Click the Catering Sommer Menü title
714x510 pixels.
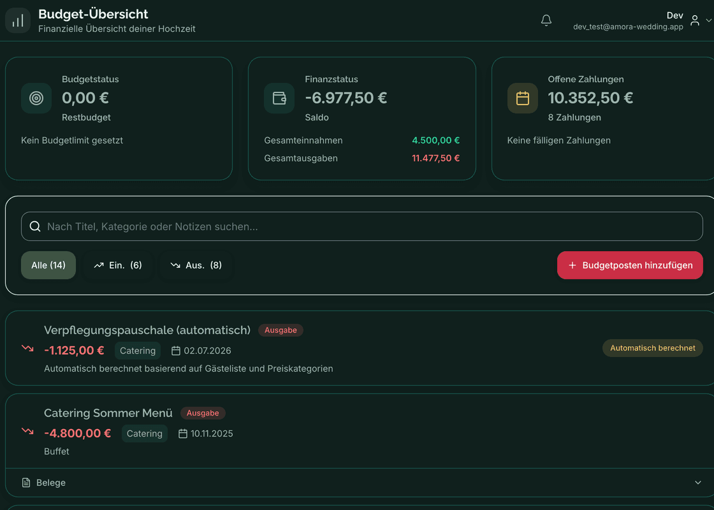pos(108,413)
